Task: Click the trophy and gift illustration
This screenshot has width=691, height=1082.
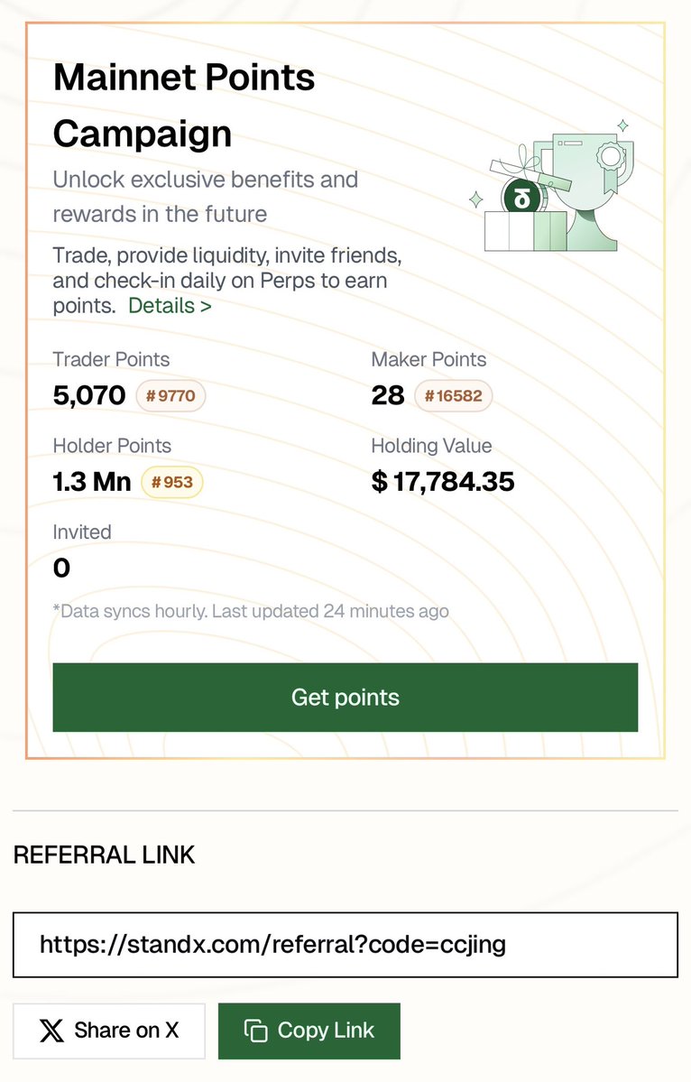Action: click(551, 186)
